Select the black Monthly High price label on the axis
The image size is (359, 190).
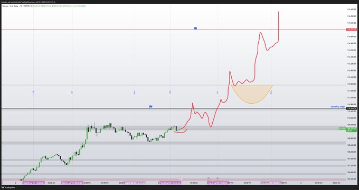[x=352, y=108]
